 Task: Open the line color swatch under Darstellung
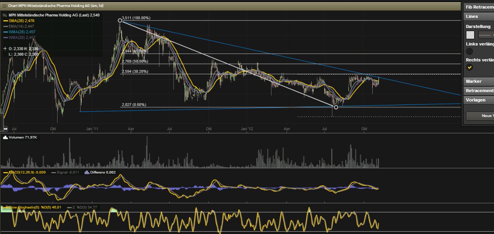470,35
